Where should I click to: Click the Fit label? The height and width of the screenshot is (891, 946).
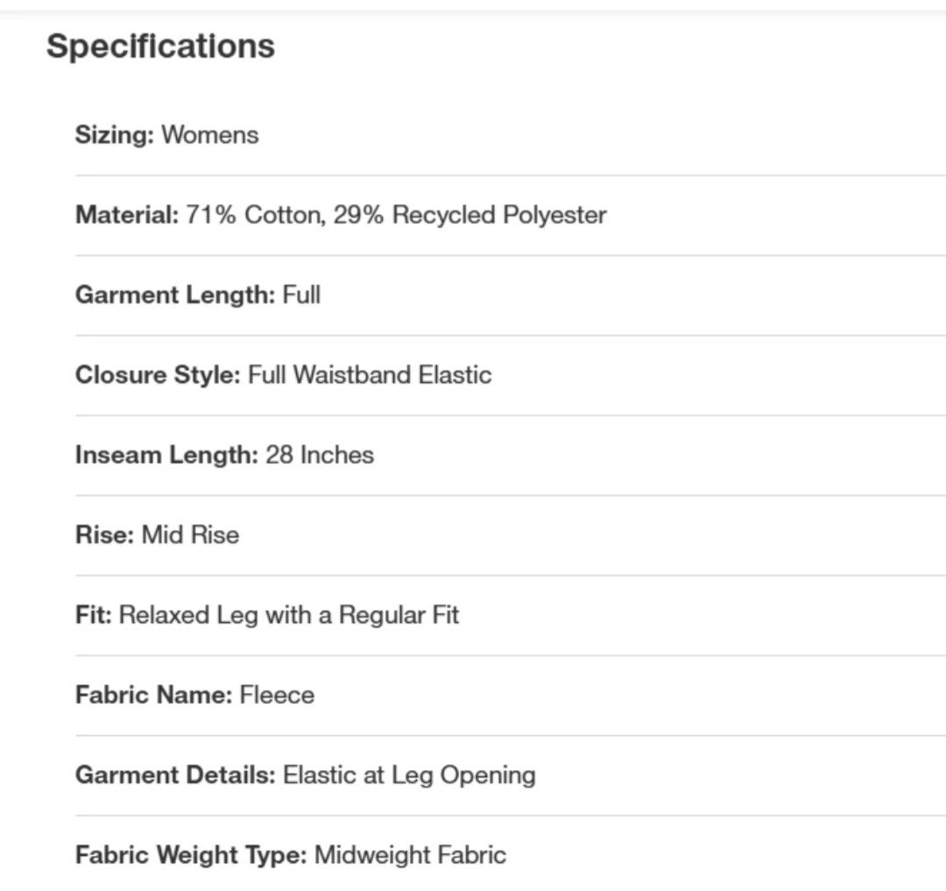pos(93,615)
